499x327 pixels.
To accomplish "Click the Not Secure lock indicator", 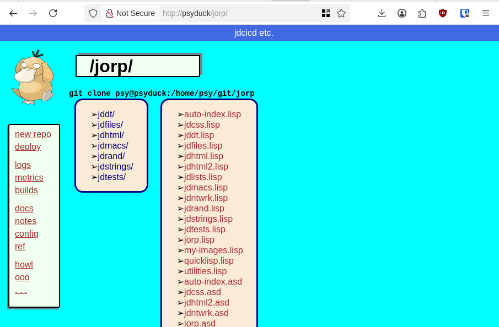I will [x=130, y=13].
